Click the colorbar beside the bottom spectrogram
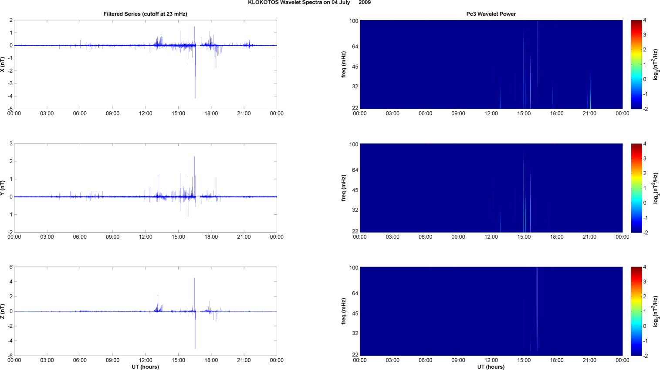This screenshot has height=370, width=660. click(636, 311)
